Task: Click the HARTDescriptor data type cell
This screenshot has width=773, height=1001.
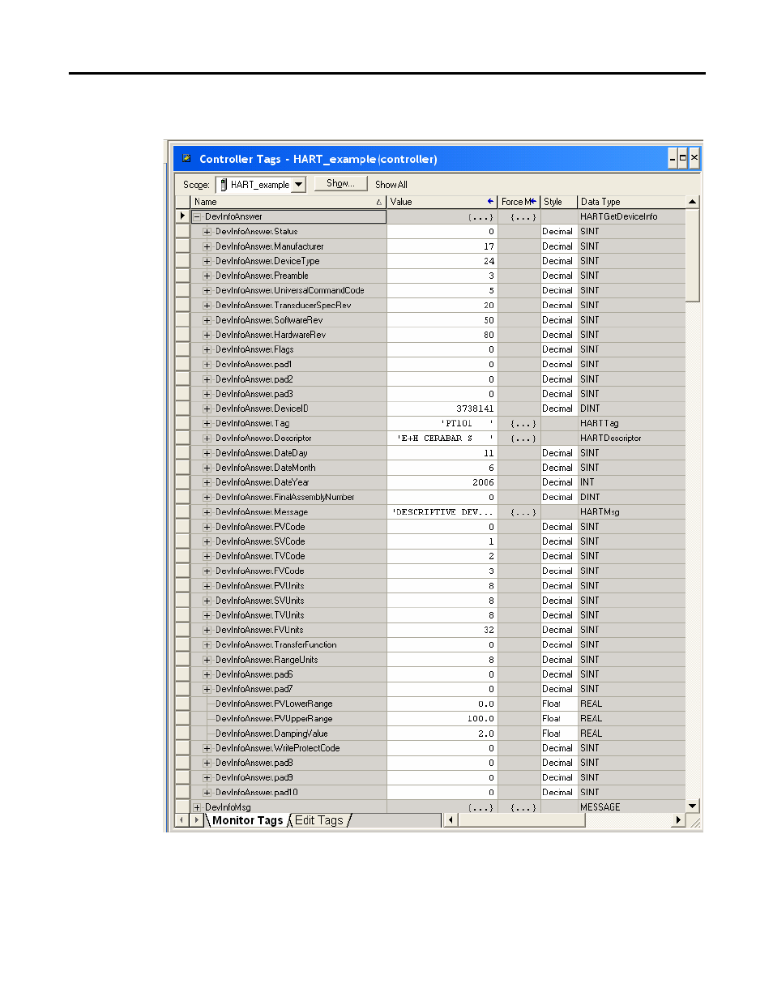Action: coord(630,438)
